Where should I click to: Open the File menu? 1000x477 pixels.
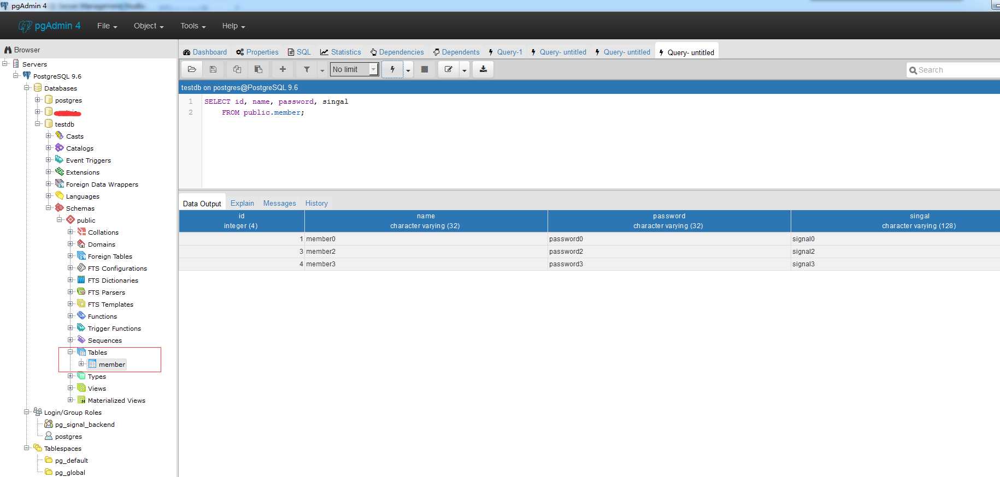107,26
